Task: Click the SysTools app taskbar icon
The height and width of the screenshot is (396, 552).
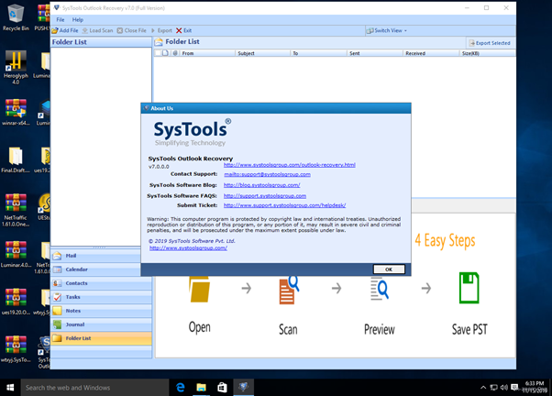Action: [x=243, y=388]
